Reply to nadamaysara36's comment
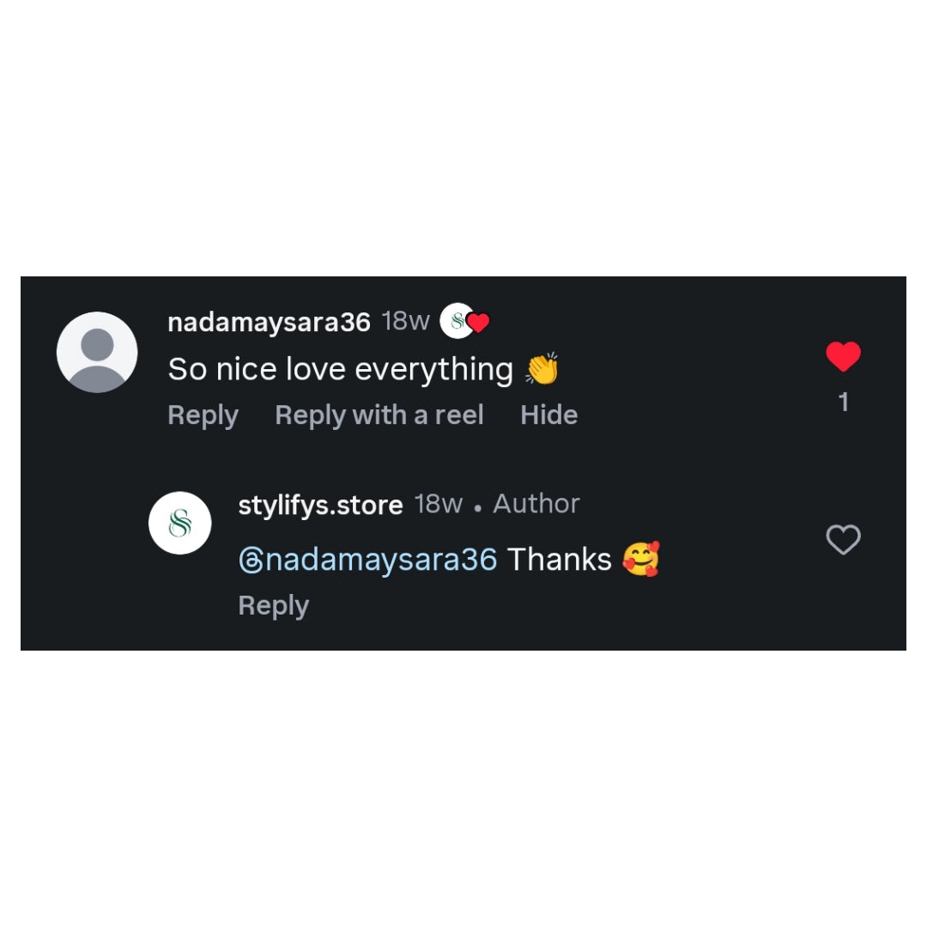Image resolution: width=927 pixels, height=927 pixels. (x=203, y=415)
